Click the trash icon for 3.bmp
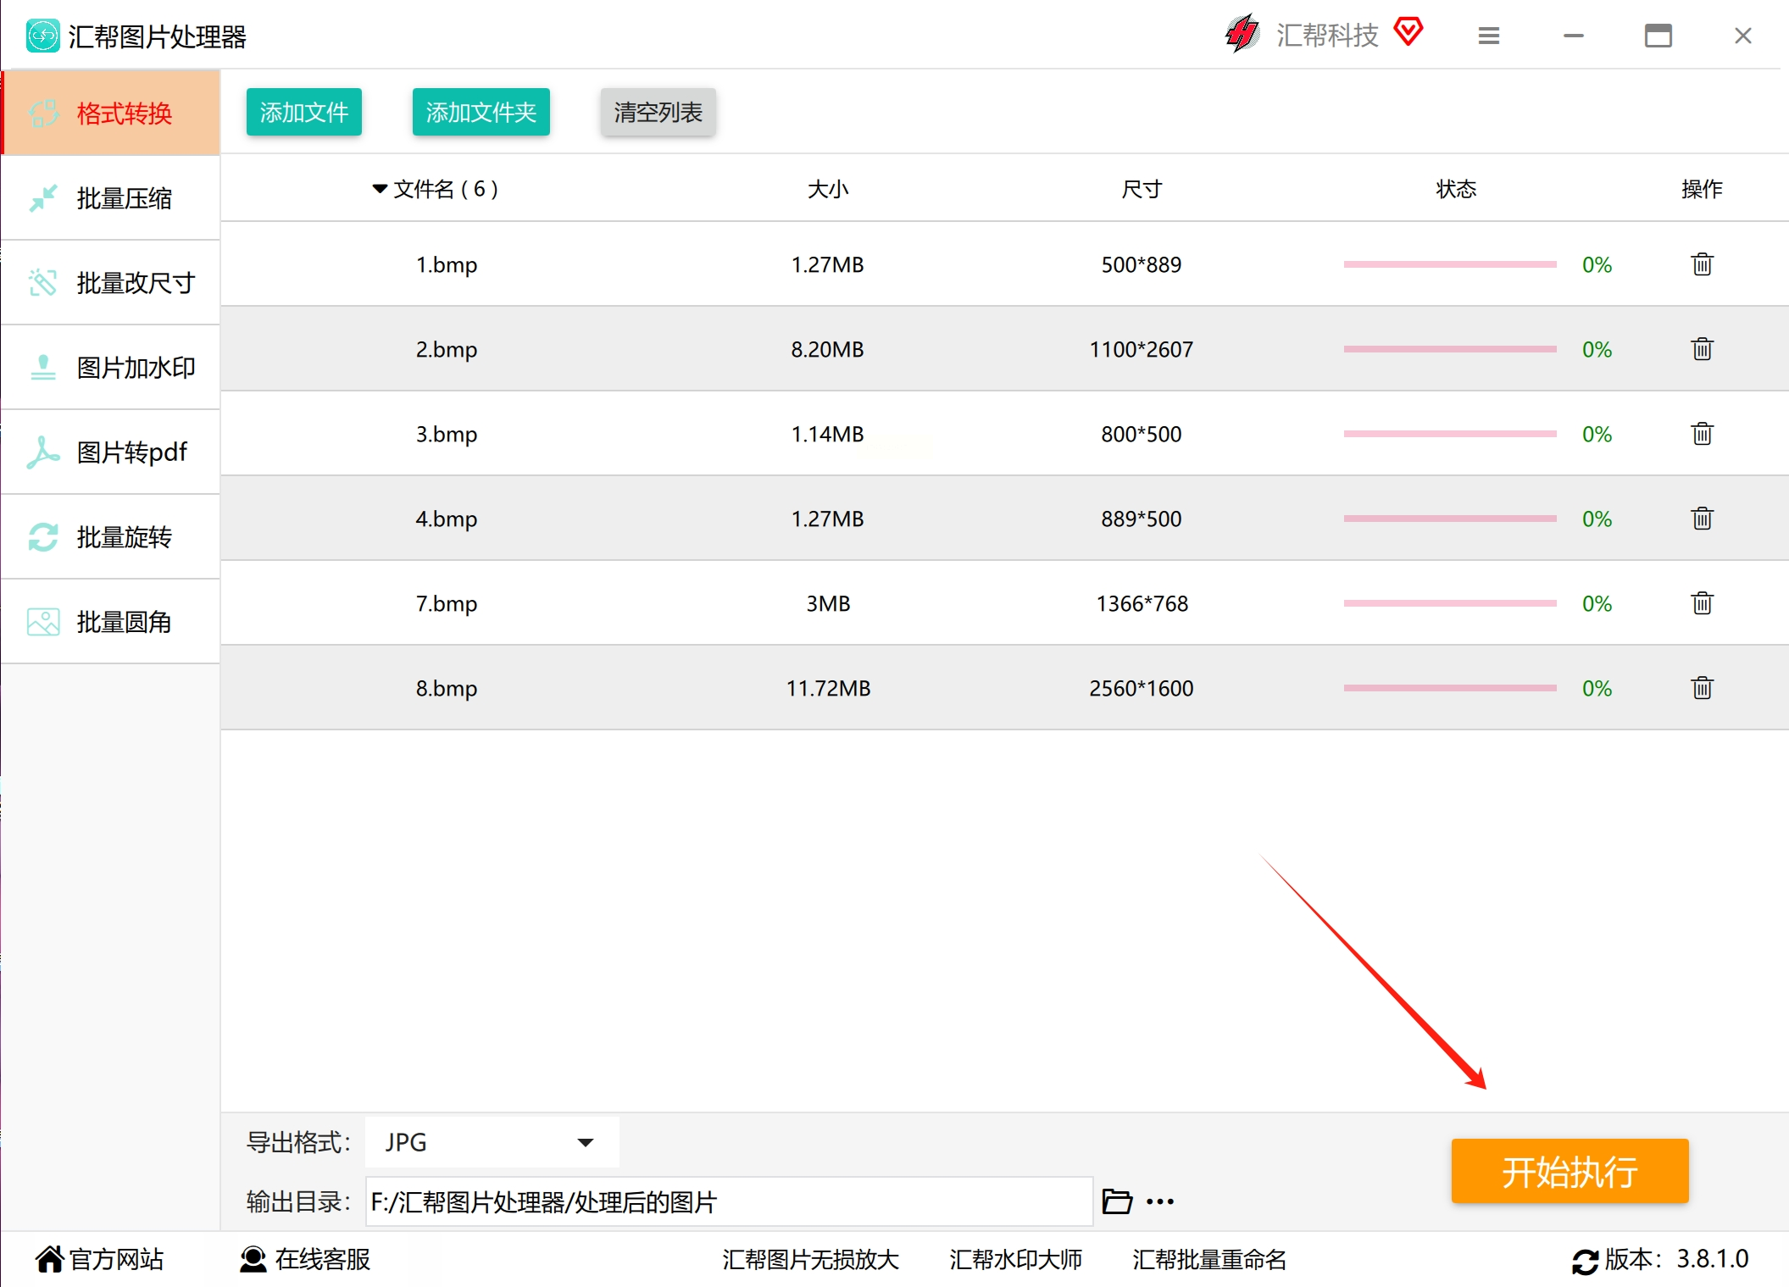This screenshot has width=1789, height=1287. (x=1702, y=434)
